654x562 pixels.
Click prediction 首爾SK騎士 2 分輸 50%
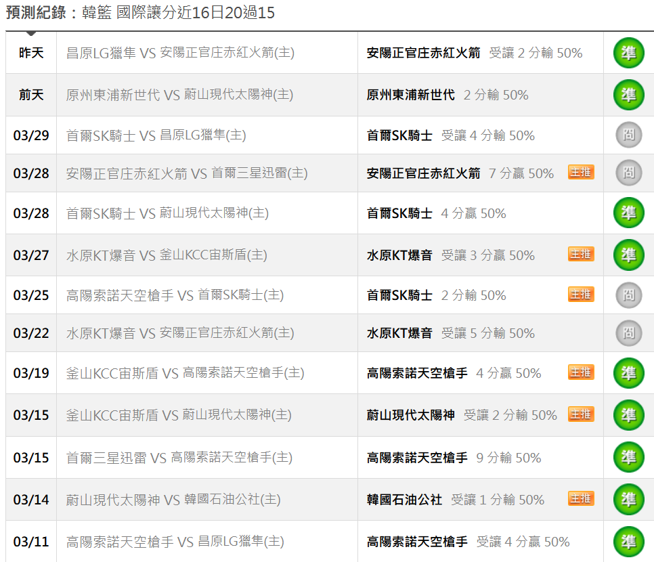coord(436,295)
